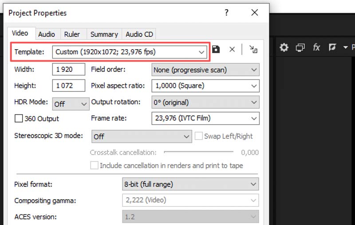This screenshot has height=225, width=355.
Task: Open the Frame rate dropdown
Action: pyautogui.click(x=205, y=118)
